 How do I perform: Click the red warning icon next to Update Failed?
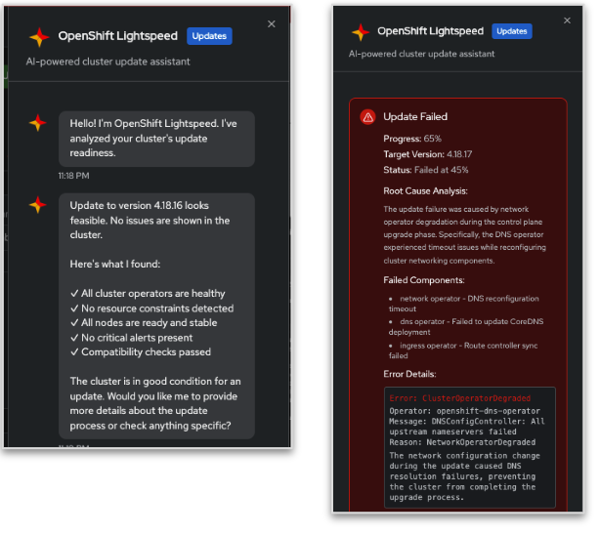367,117
